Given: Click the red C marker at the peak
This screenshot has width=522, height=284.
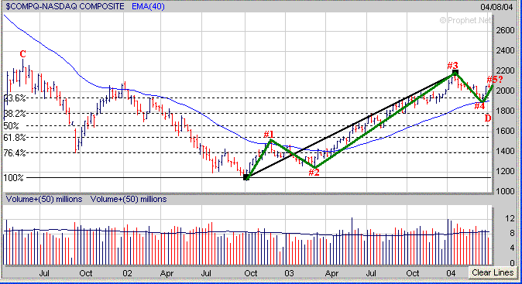Looking at the screenshot, I should [x=22, y=54].
